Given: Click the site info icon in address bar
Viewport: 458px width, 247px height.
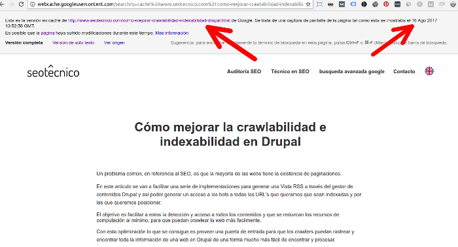Looking at the screenshot, I should [x=33, y=5].
